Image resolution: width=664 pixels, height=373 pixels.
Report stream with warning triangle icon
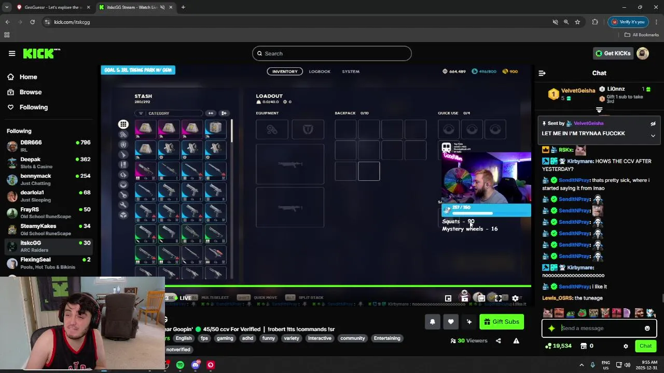516,341
